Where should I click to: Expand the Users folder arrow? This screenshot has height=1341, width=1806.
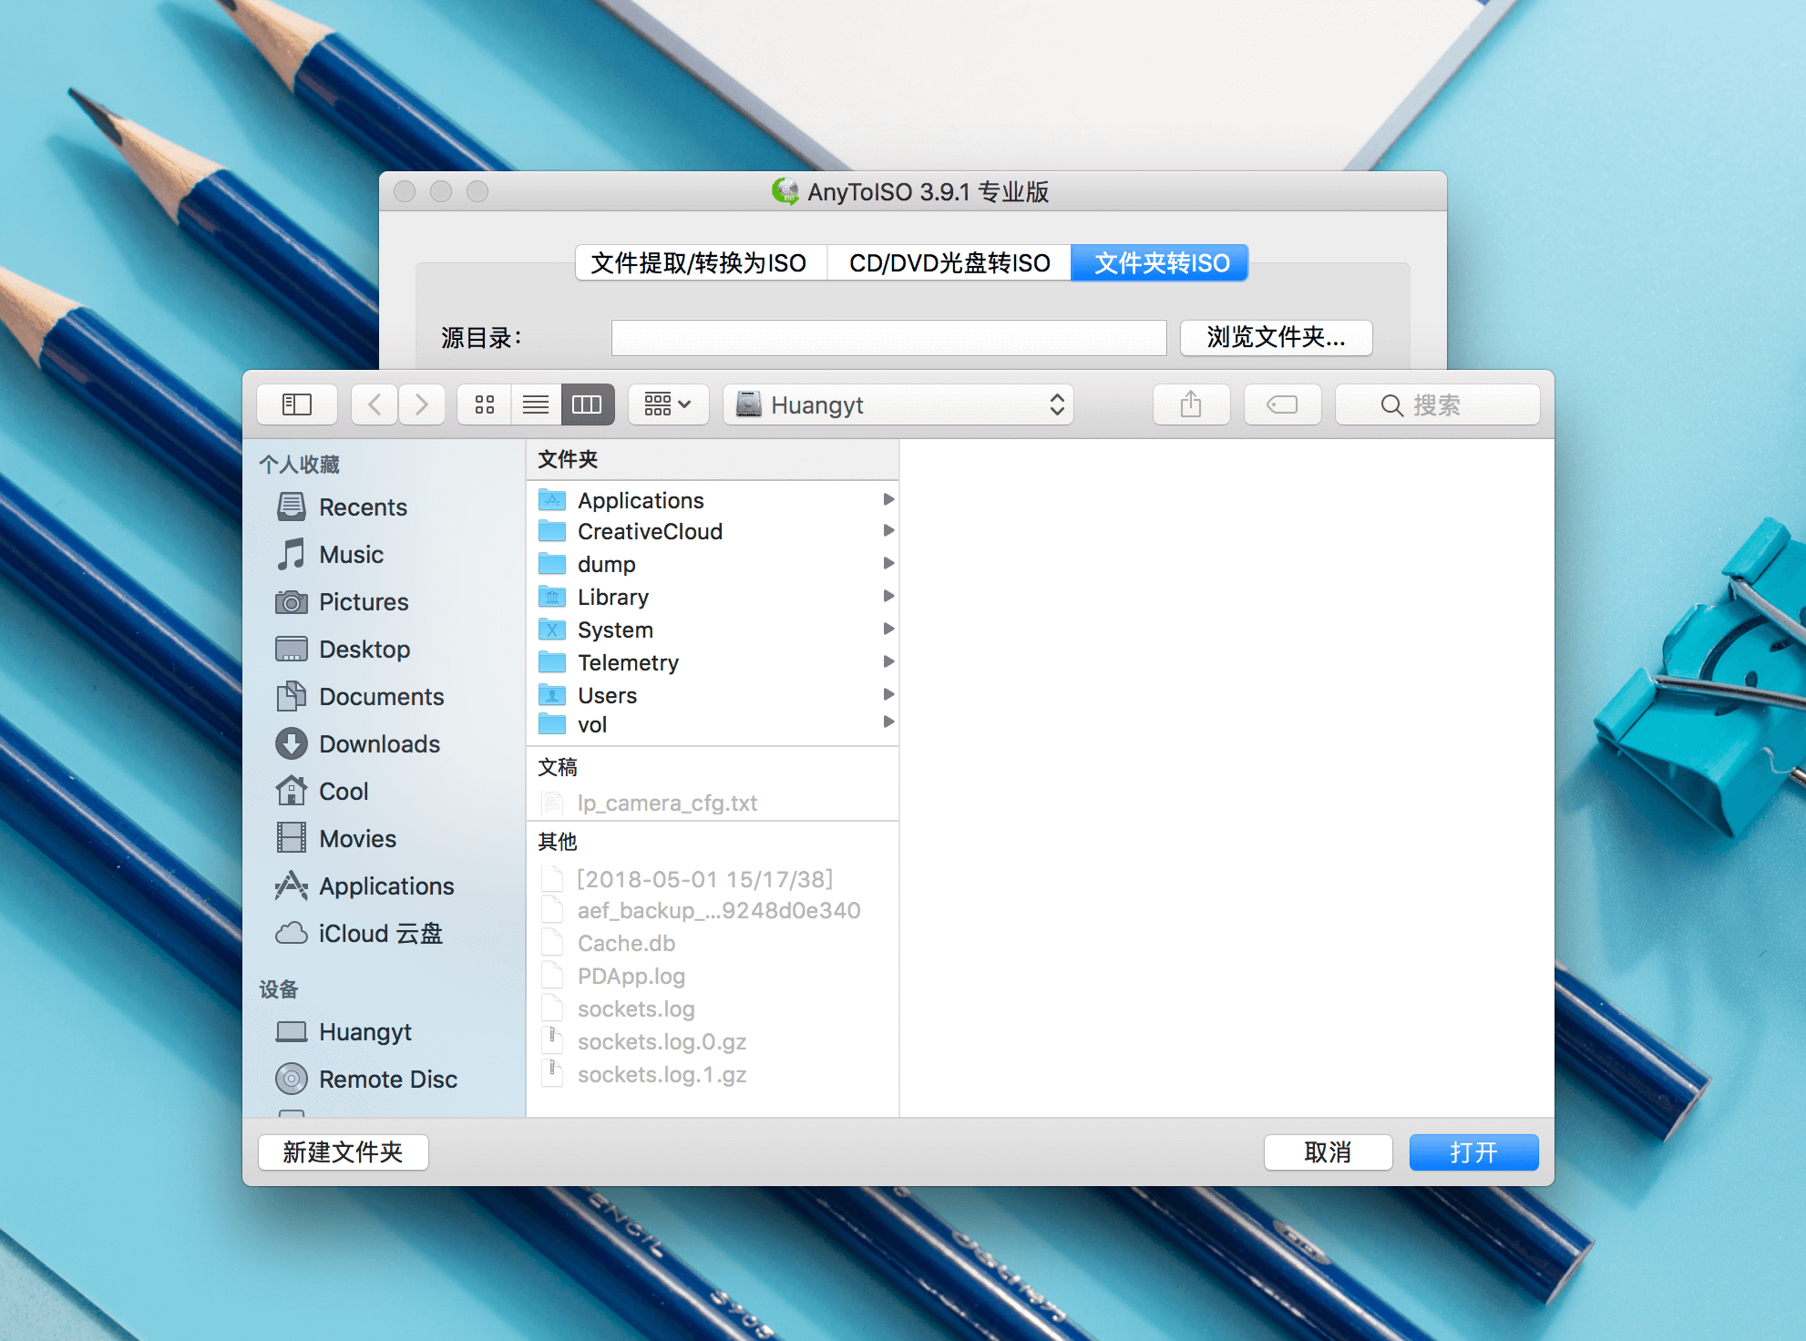click(x=888, y=694)
